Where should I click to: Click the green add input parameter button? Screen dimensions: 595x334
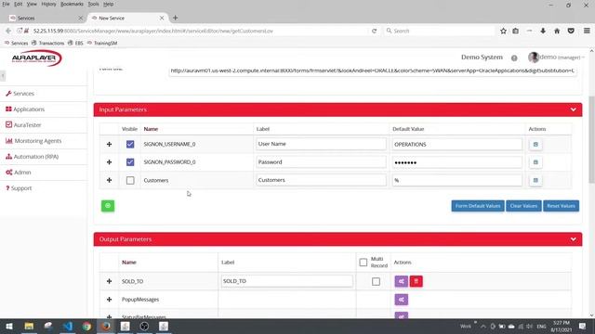pyautogui.click(x=108, y=206)
